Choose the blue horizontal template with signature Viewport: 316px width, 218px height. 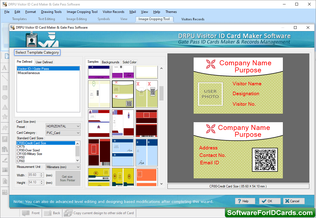(x=123, y=152)
